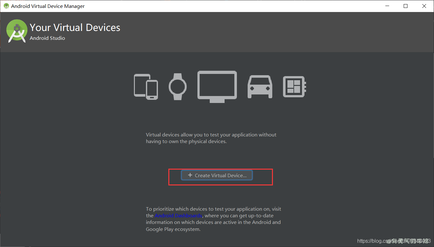Click the Android Things board icon
Image resolution: width=434 pixels, height=247 pixels.
coord(294,87)
